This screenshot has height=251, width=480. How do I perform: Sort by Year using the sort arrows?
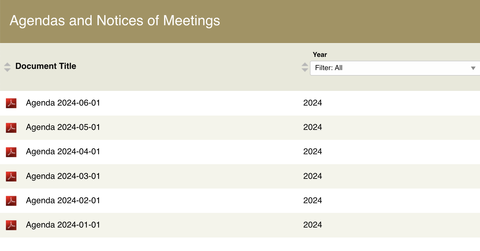(x=305, y=67)
